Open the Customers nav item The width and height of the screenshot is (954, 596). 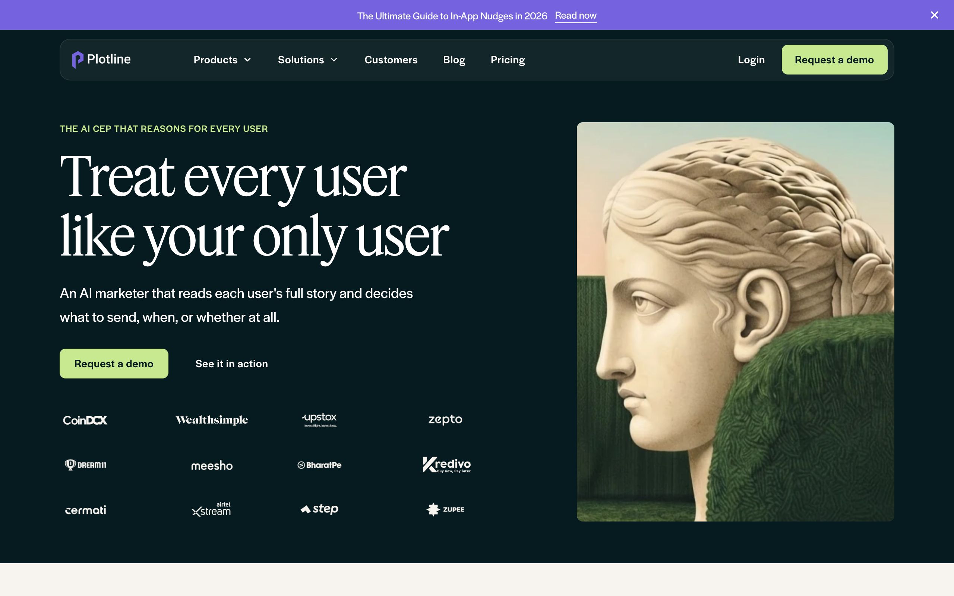coord(391,60)
